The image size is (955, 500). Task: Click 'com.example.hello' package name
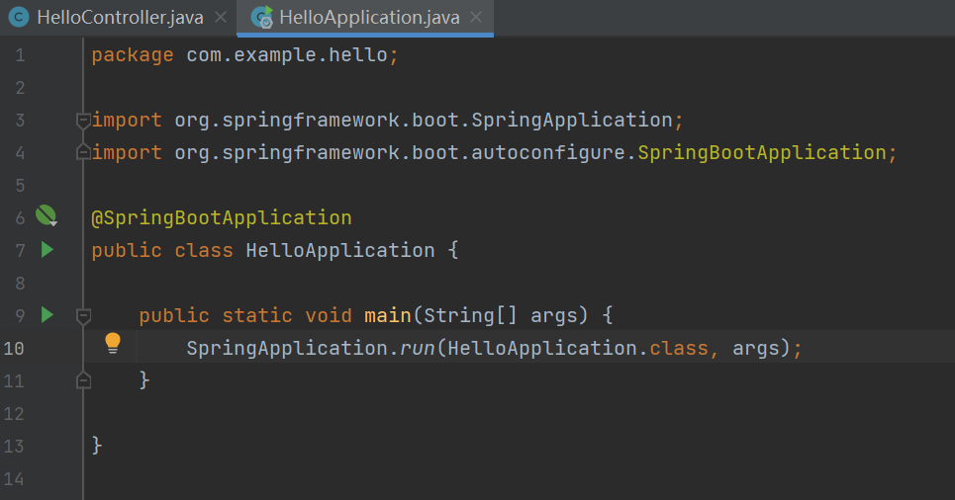287,55
